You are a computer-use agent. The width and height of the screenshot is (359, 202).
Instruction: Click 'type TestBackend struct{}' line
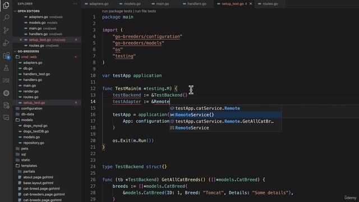click(x=135, y=167)
